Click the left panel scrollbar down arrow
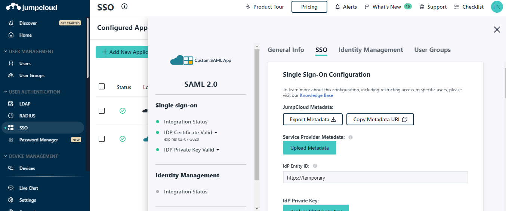506x211 pixels. pos(257,208)
